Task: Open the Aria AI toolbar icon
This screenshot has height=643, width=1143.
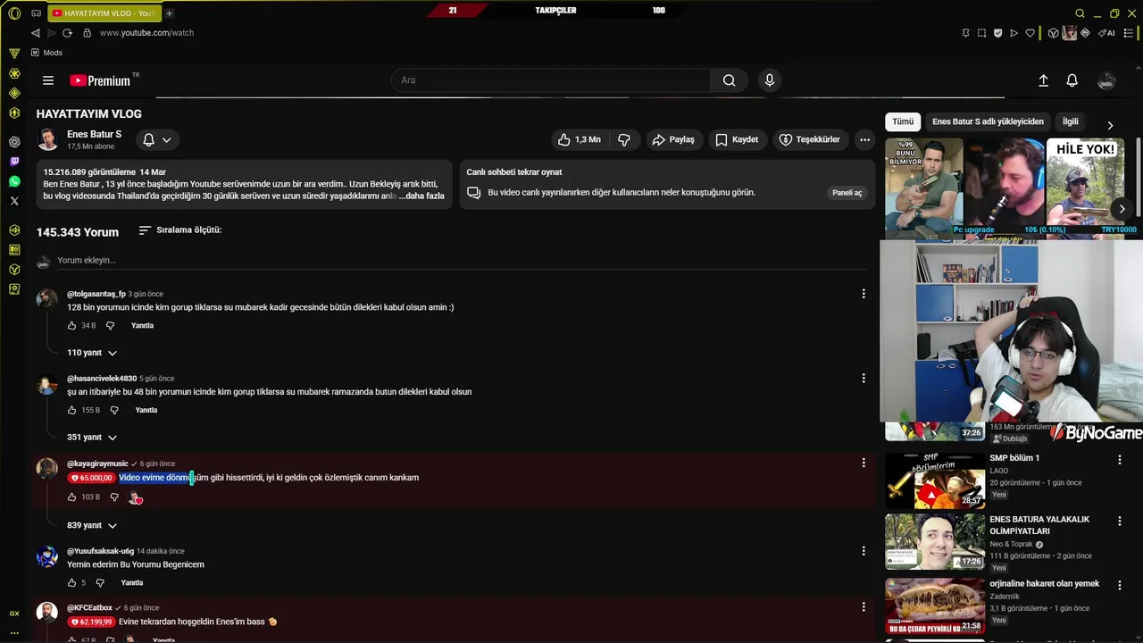Action: [1106, 33]
